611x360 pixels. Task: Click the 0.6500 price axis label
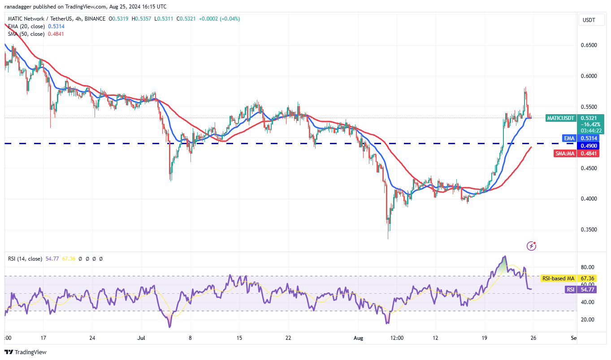point(589,45)
